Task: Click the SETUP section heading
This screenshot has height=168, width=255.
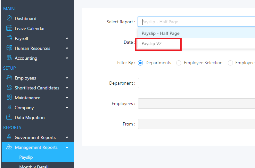Action: coord(9,68)
